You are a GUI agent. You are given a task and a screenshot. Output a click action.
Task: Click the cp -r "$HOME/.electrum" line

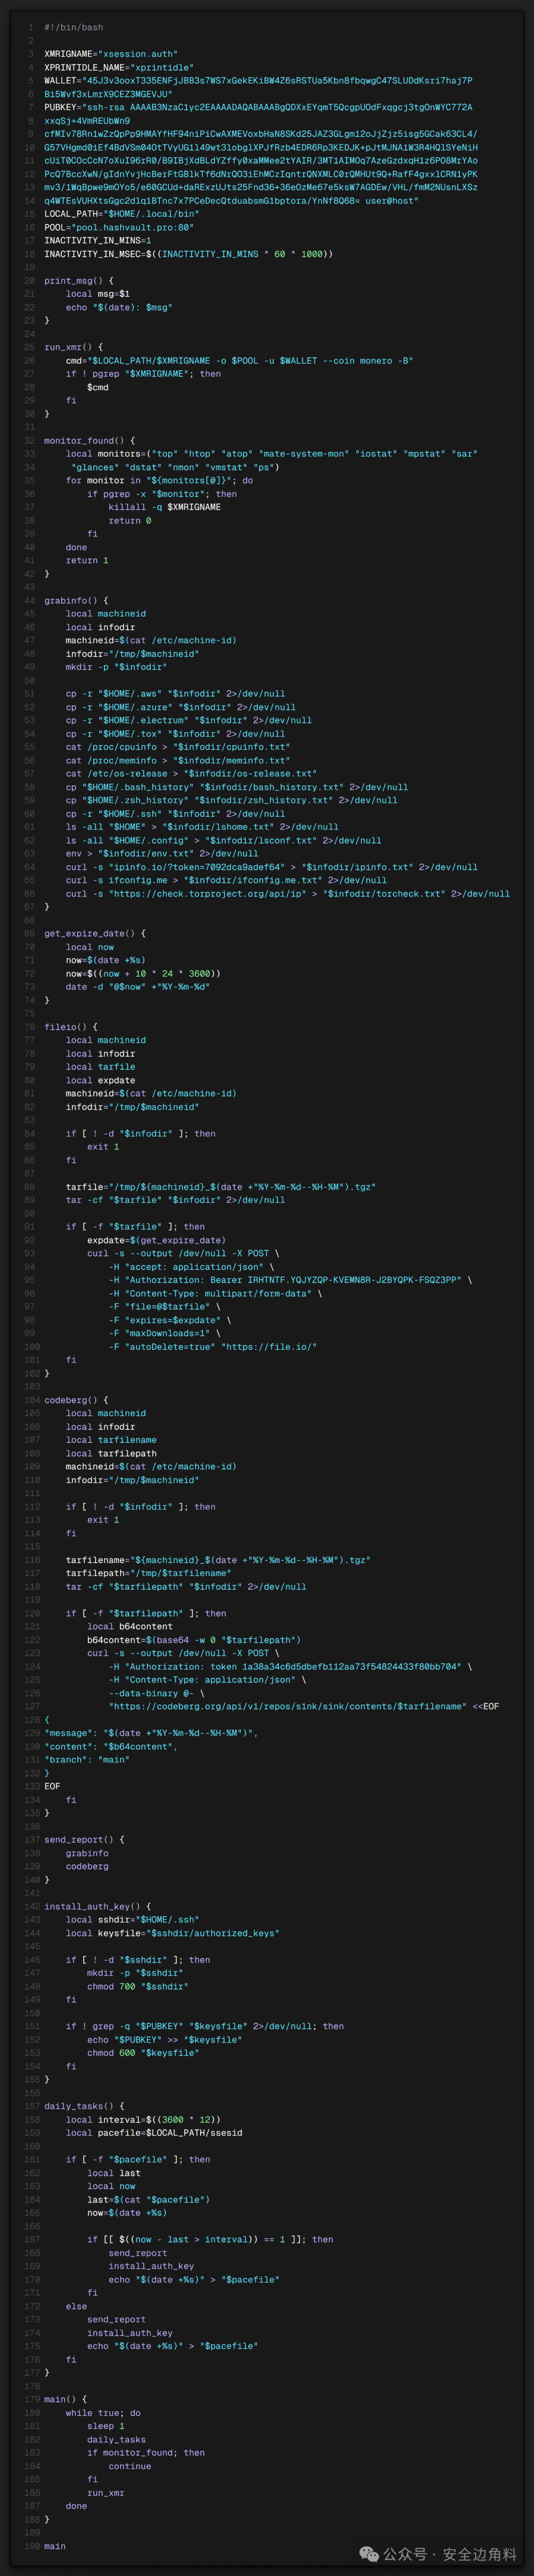pyautogui.click(x=189, y=719)
